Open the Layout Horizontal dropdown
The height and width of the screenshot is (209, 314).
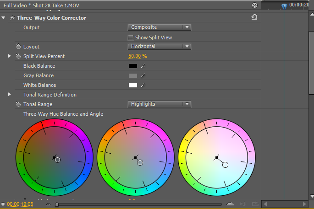click(x=160, y=46)
